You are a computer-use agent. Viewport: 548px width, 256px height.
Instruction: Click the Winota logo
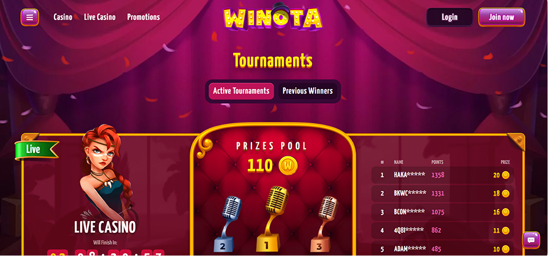(273, 17)
